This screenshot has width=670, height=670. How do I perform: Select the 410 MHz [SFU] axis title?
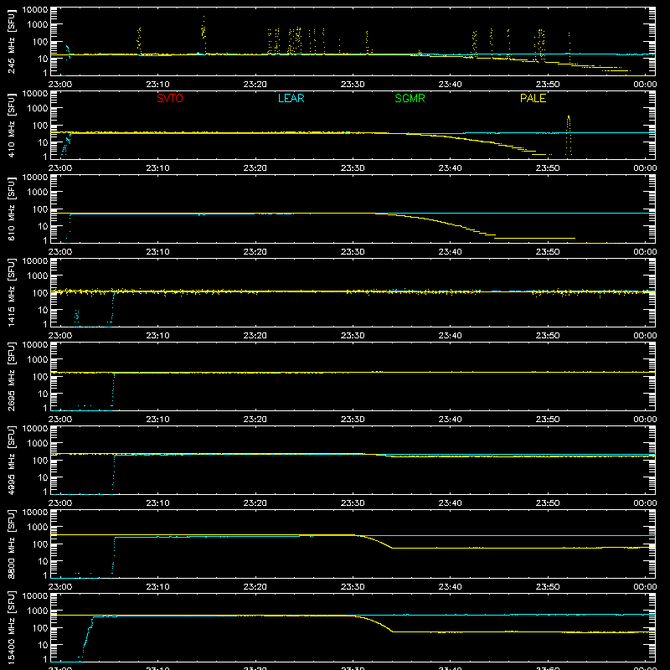point(11,125)
